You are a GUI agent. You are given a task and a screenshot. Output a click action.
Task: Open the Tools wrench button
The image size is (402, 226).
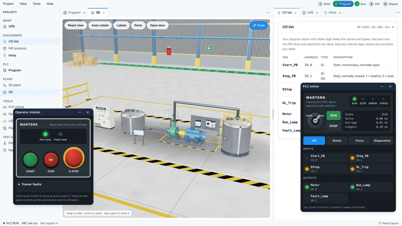pos(259,25)
